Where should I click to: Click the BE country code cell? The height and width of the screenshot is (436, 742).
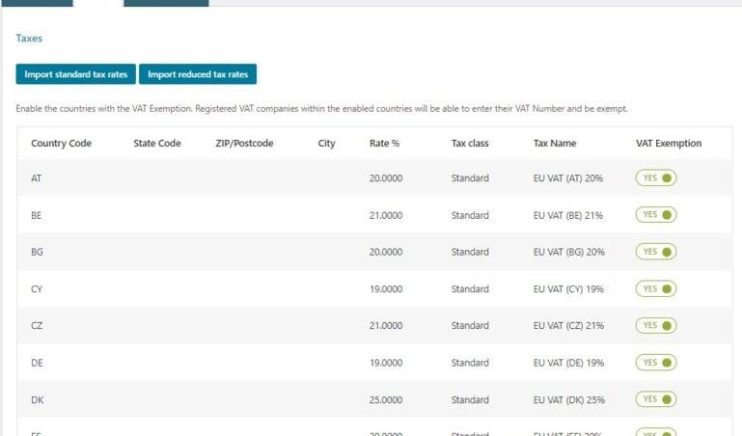click(36, 215)
